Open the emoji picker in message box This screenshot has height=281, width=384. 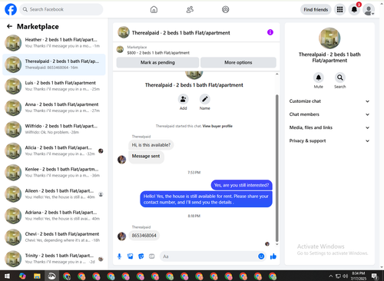(x=261, y=256)
